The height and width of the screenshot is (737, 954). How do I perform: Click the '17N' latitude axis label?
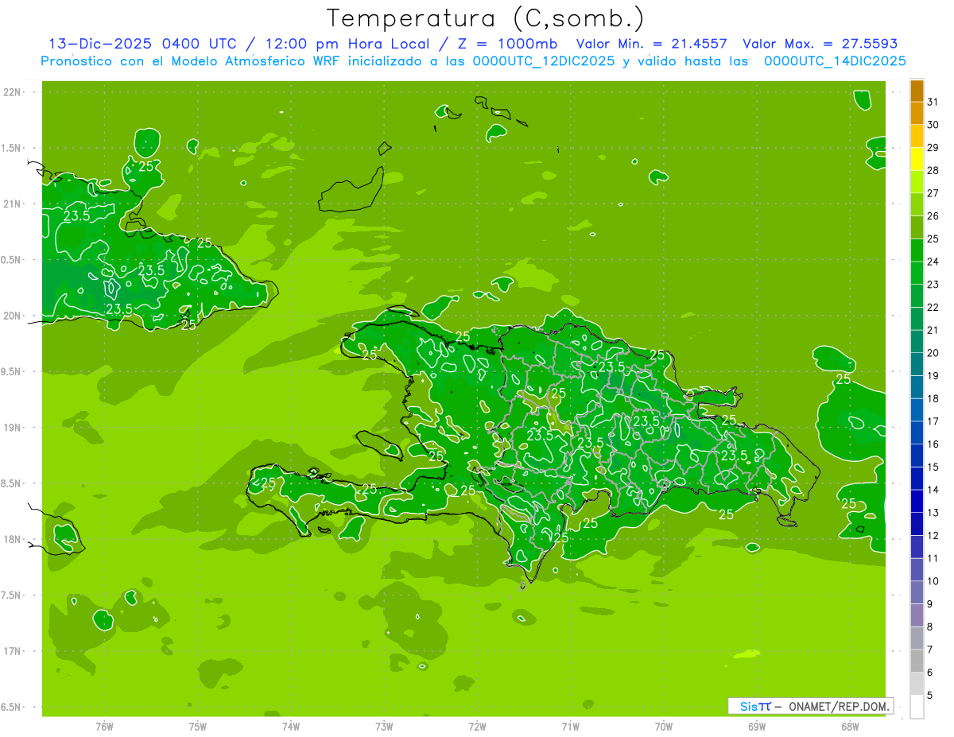pyautogui.click(x=12, y=651)
